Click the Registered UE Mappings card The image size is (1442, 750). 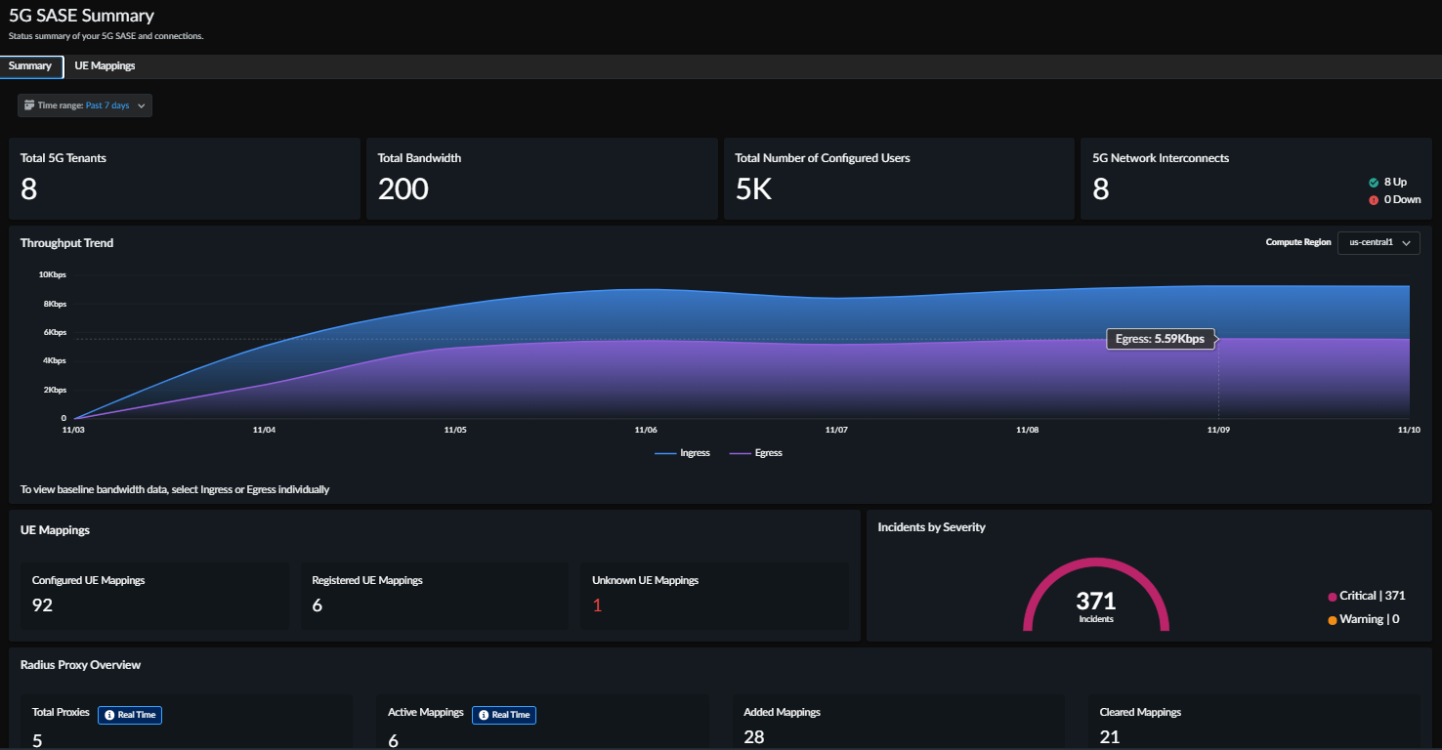pos(435,595)
